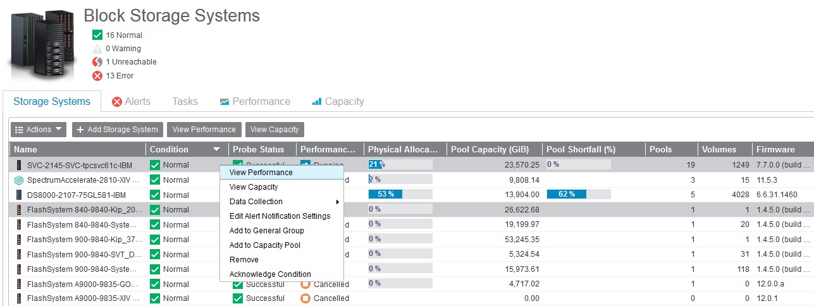Click the '1 Unreachable' status text

131,62
